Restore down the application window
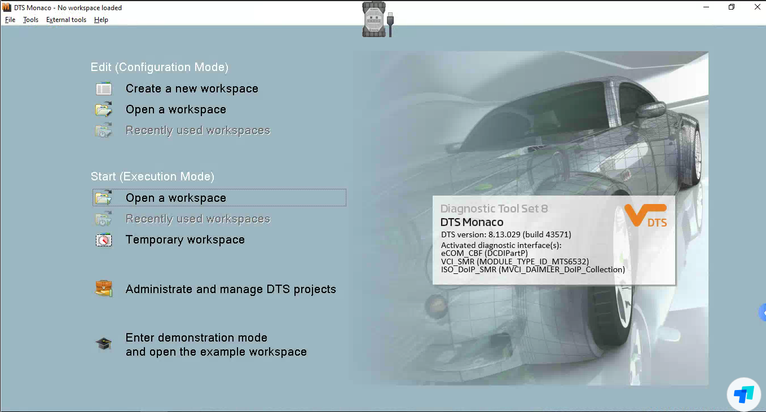Viewport: 766px width, 412px height. [732, 7]
